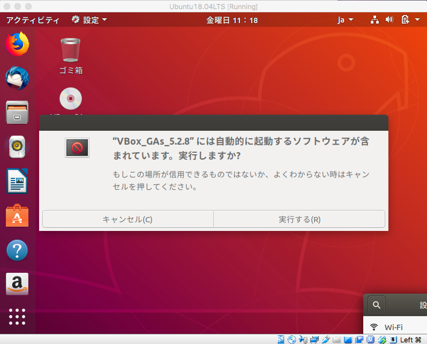Open the 設定 application menu

click(x=89, y=20)
